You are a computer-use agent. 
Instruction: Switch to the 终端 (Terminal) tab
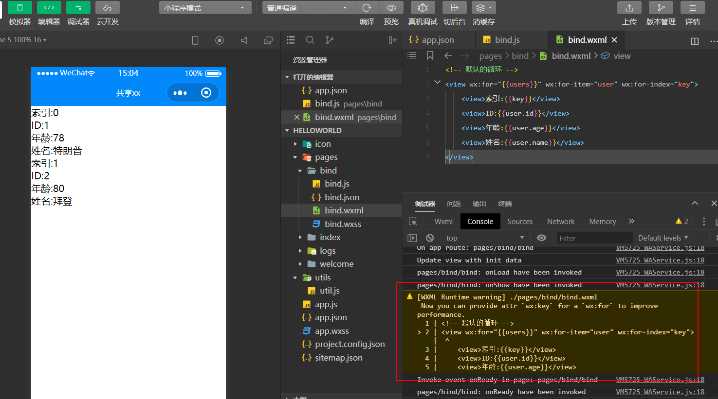(x=505, y=204)
